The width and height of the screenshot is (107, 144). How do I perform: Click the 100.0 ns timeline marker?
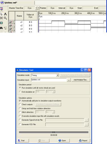point(52,13)
